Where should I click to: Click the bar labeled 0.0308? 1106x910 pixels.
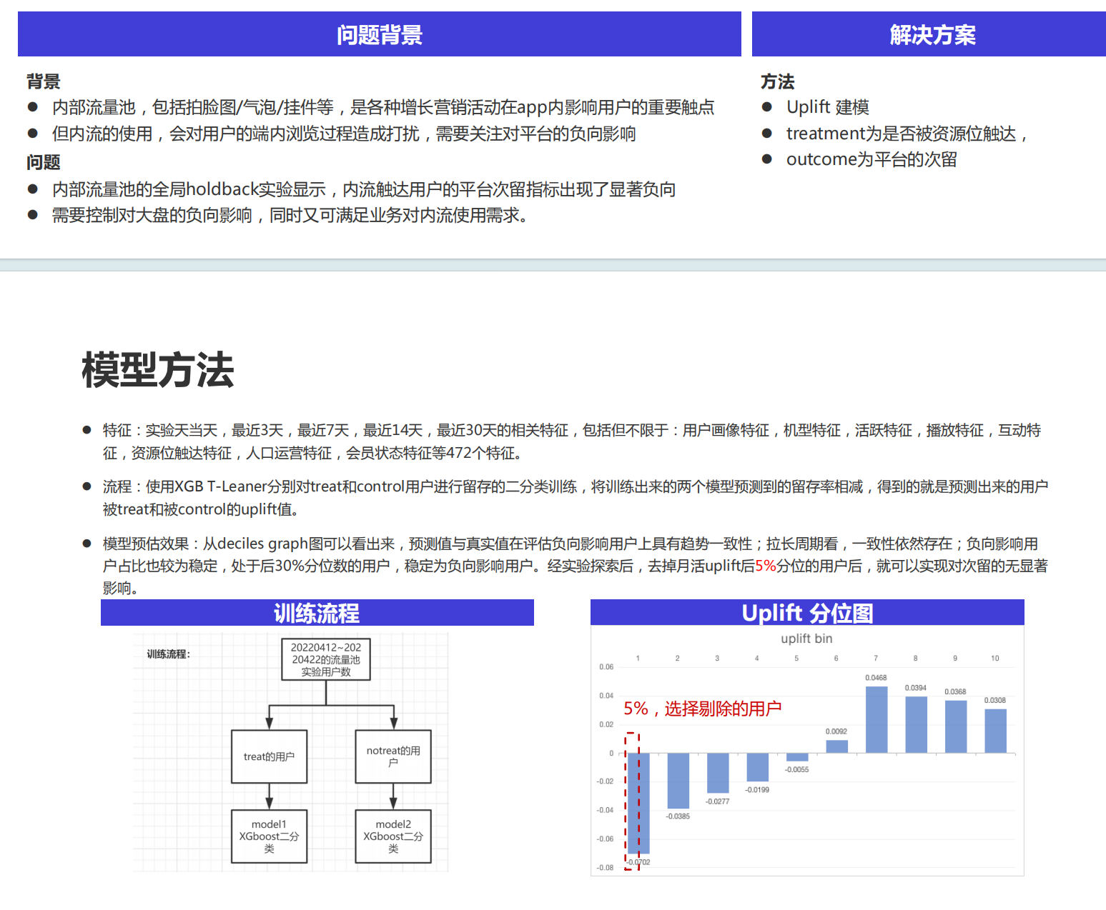point(995,731)
